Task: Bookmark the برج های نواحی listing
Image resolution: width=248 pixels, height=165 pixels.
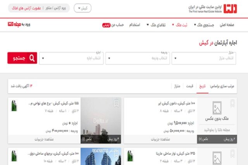Action: point(116,103)
